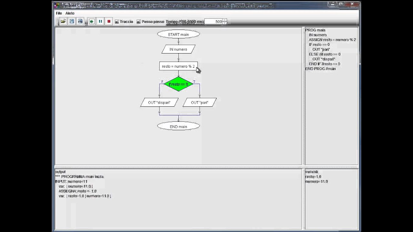The height and width of the screenshot is (232, 413).
Task: Click output line var: | resto=1.0 | numero=11.0 |
Action: 85,196
